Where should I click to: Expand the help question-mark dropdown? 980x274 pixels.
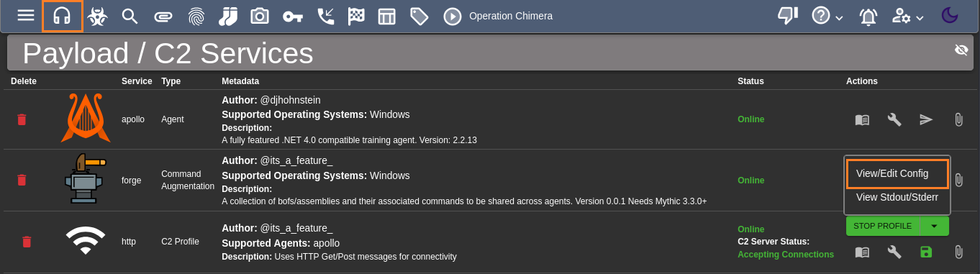(x=827, y=16)
